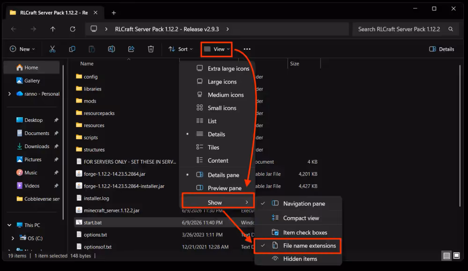Screen dimensions: 468x271
Task: Click the This PC monitor icon in address bar
Action: [94, 29]
